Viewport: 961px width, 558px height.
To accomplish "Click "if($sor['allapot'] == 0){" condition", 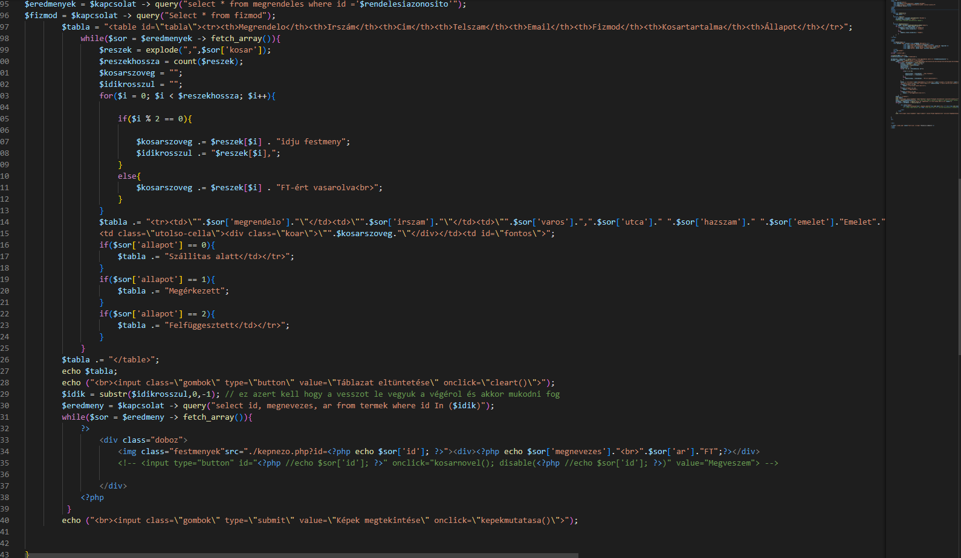I will [157, 245].
